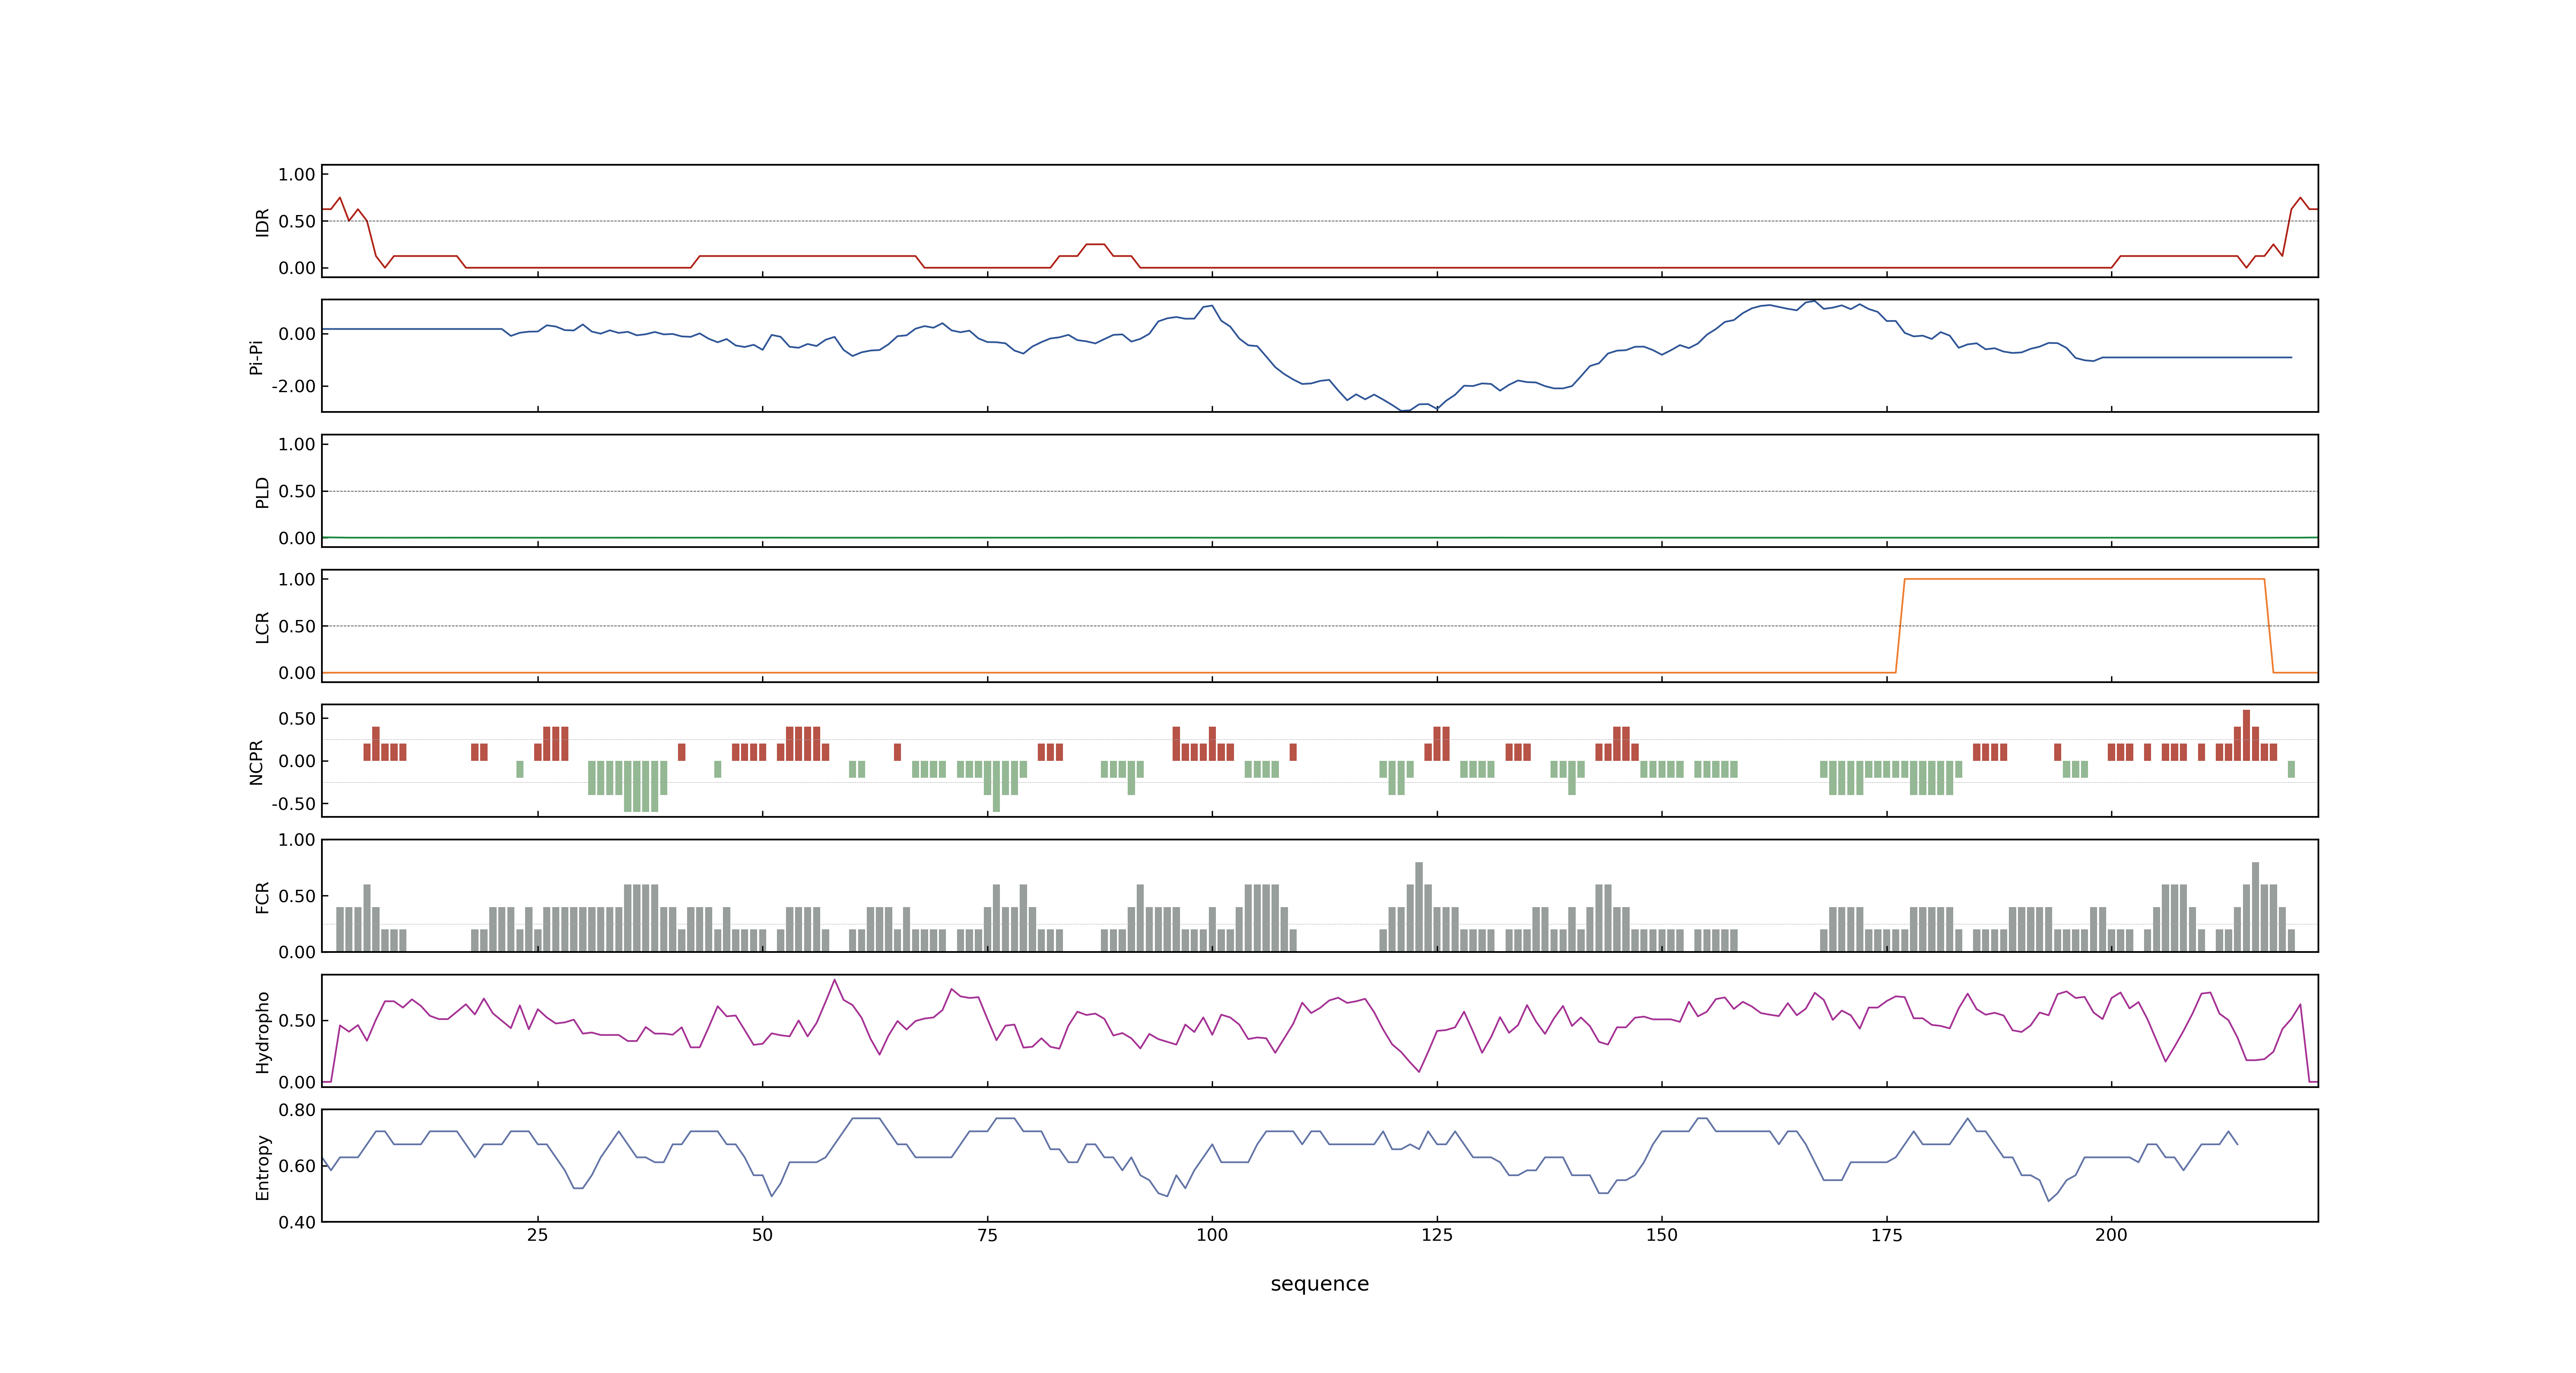The height and width of the screenshot is (1373, 2576).
Task: Select the x-axis tick label 50
Action: point(762,1235)
